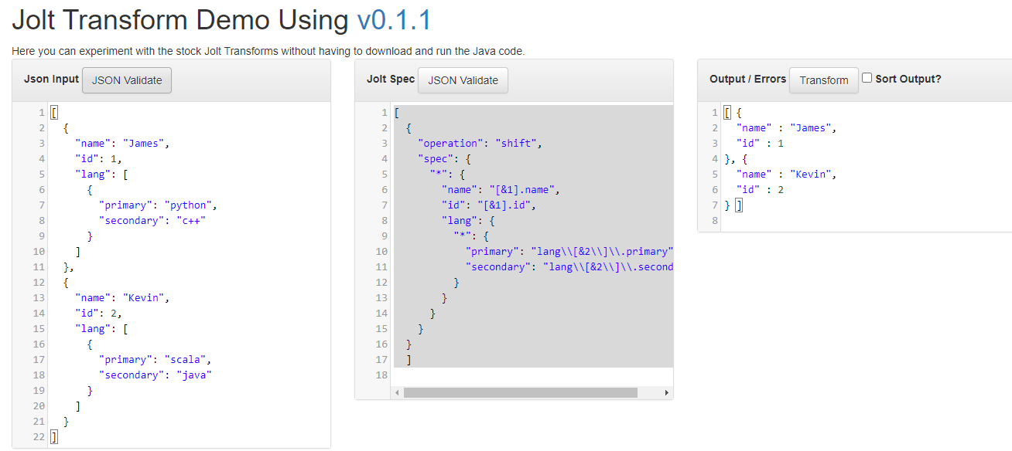Click the "lang": { line in Jolt Spec
This screenshot has height=451, width=1012.
point(468,221)
